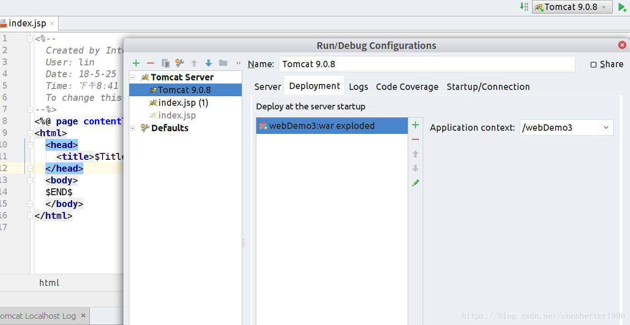Select the webDemo3:war exploded artifact
This screenshot has width=630, height=325.
coord(332,126)
